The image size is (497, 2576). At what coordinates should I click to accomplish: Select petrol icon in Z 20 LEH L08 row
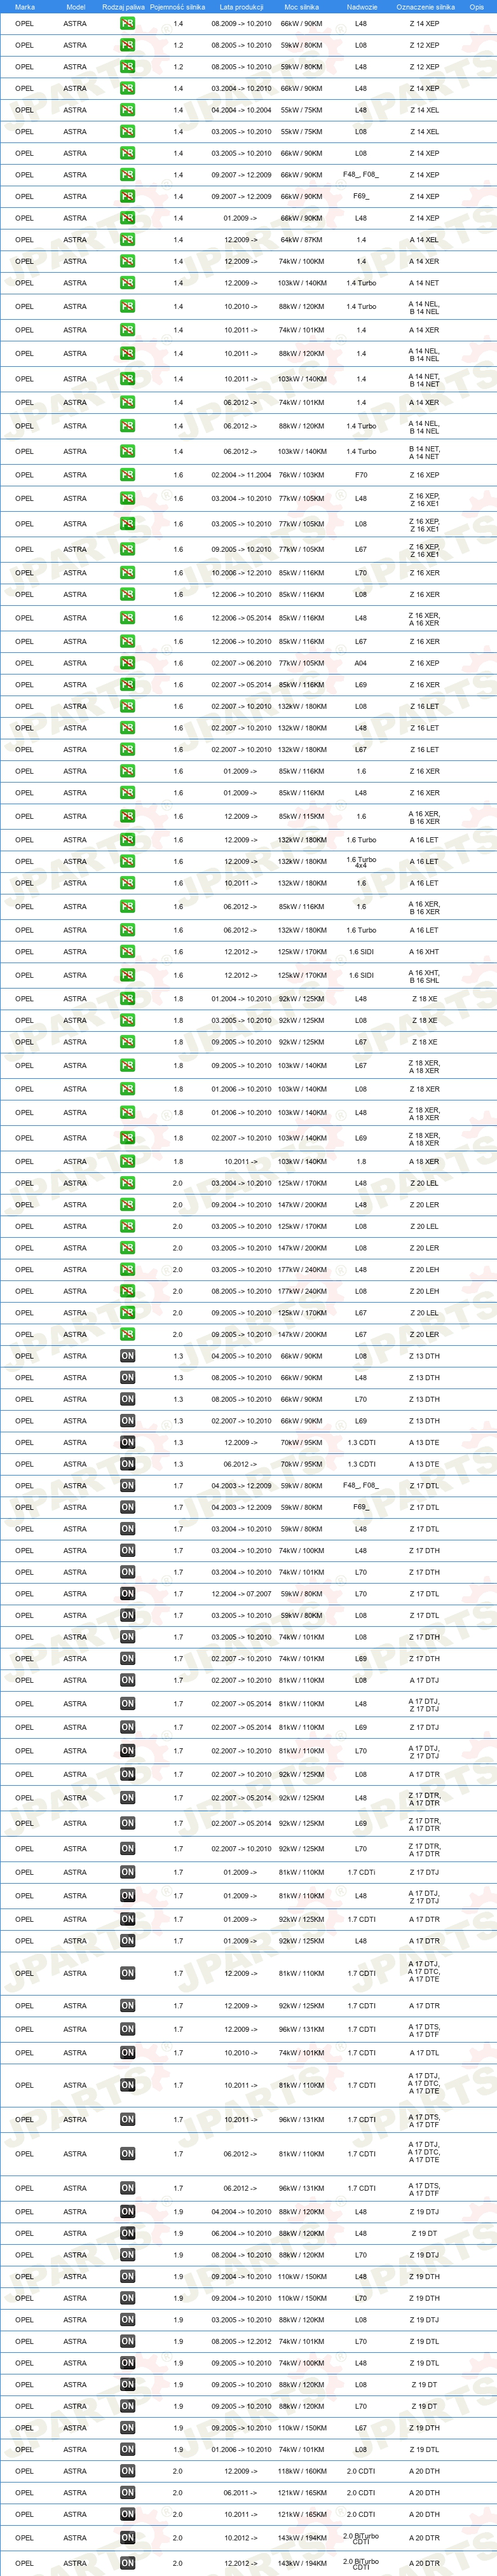click(x=127, y=1291)
